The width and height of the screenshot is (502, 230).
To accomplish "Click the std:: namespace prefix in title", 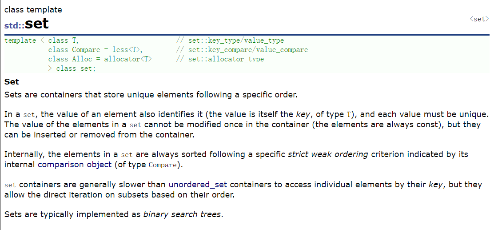I will (x=14, y=26).
